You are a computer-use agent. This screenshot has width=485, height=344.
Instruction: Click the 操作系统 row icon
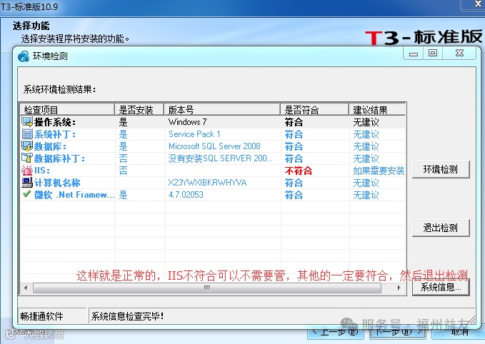pos(27,122)
